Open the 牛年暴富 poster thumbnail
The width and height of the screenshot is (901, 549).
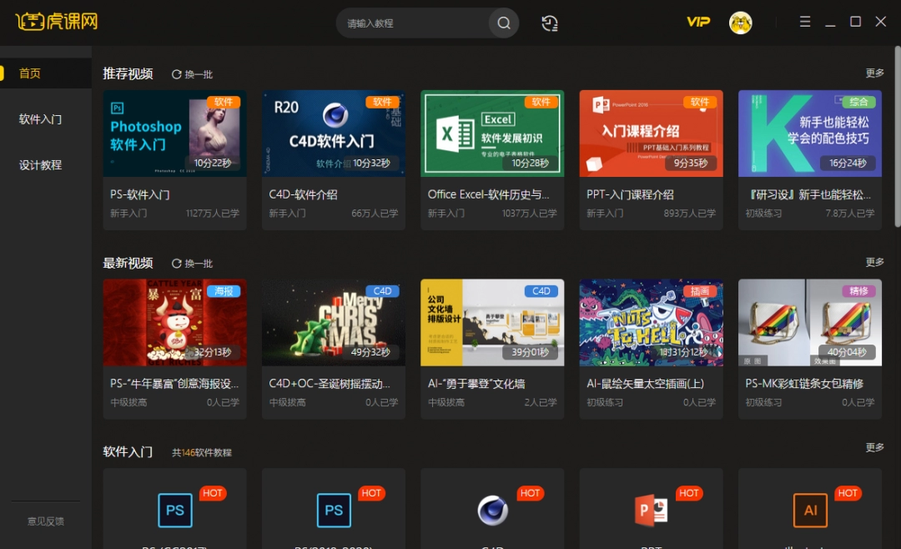tap(175, 323)
